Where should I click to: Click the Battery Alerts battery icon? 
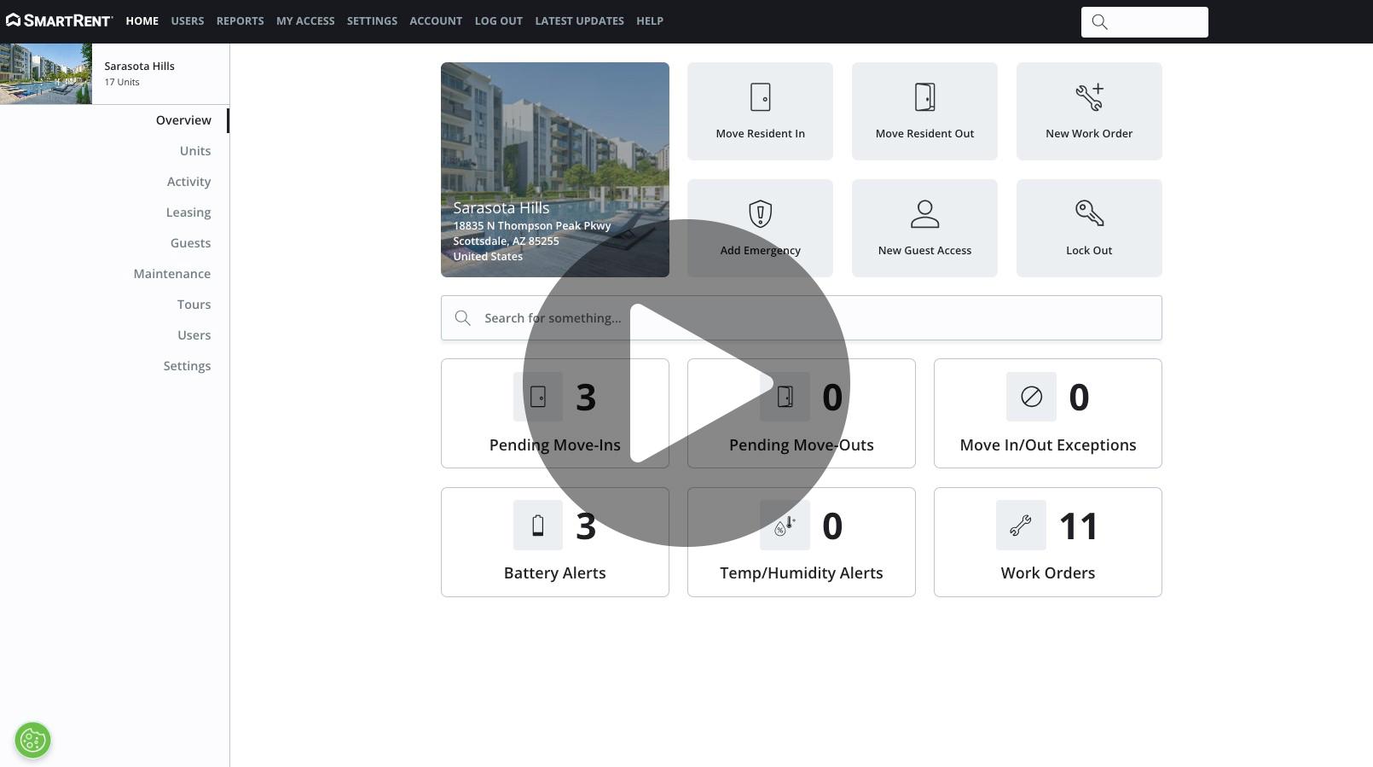pyautogui.click(x=537, y=526)
